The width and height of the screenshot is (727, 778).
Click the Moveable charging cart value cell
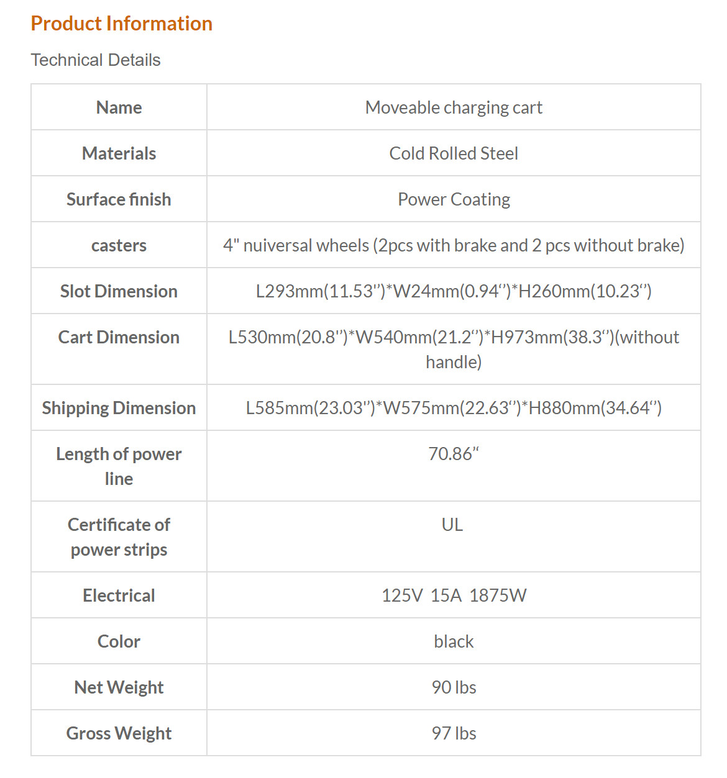click(x=454, y=107)
